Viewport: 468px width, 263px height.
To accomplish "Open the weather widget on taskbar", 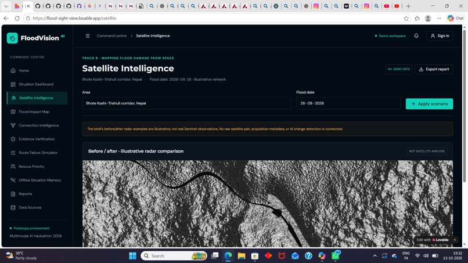I will [x=21, y=256].
